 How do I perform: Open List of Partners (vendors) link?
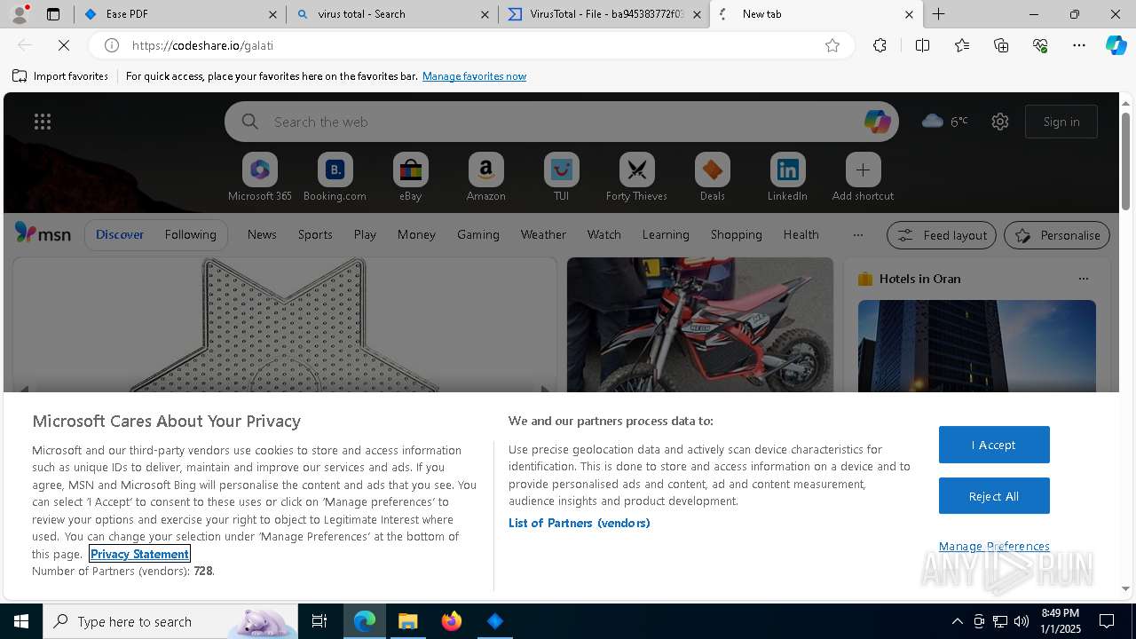click(x=579, y=523)
